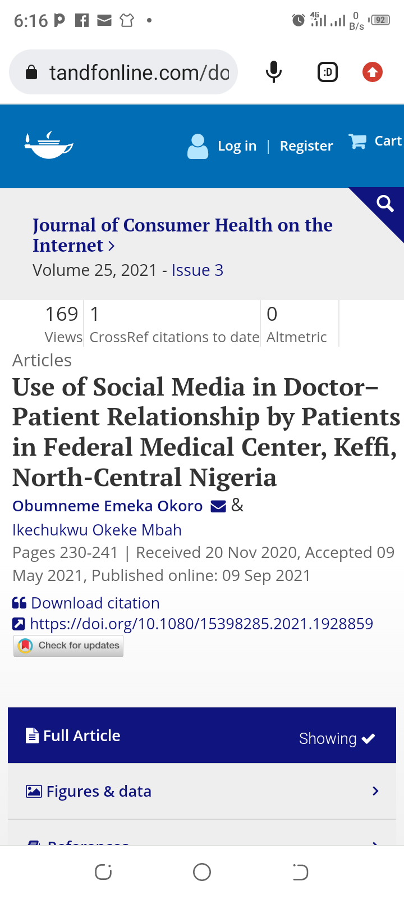404x899 pixels.
Task: Click the Check for updates button
Action: [68, 646]
